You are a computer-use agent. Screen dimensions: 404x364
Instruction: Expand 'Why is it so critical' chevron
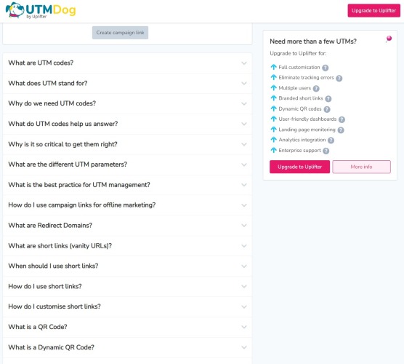click(x=244, y=144)
